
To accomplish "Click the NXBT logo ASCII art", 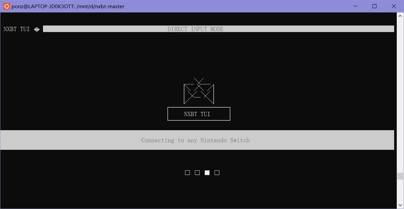I will pyautogui.click(x=199, y=91).
